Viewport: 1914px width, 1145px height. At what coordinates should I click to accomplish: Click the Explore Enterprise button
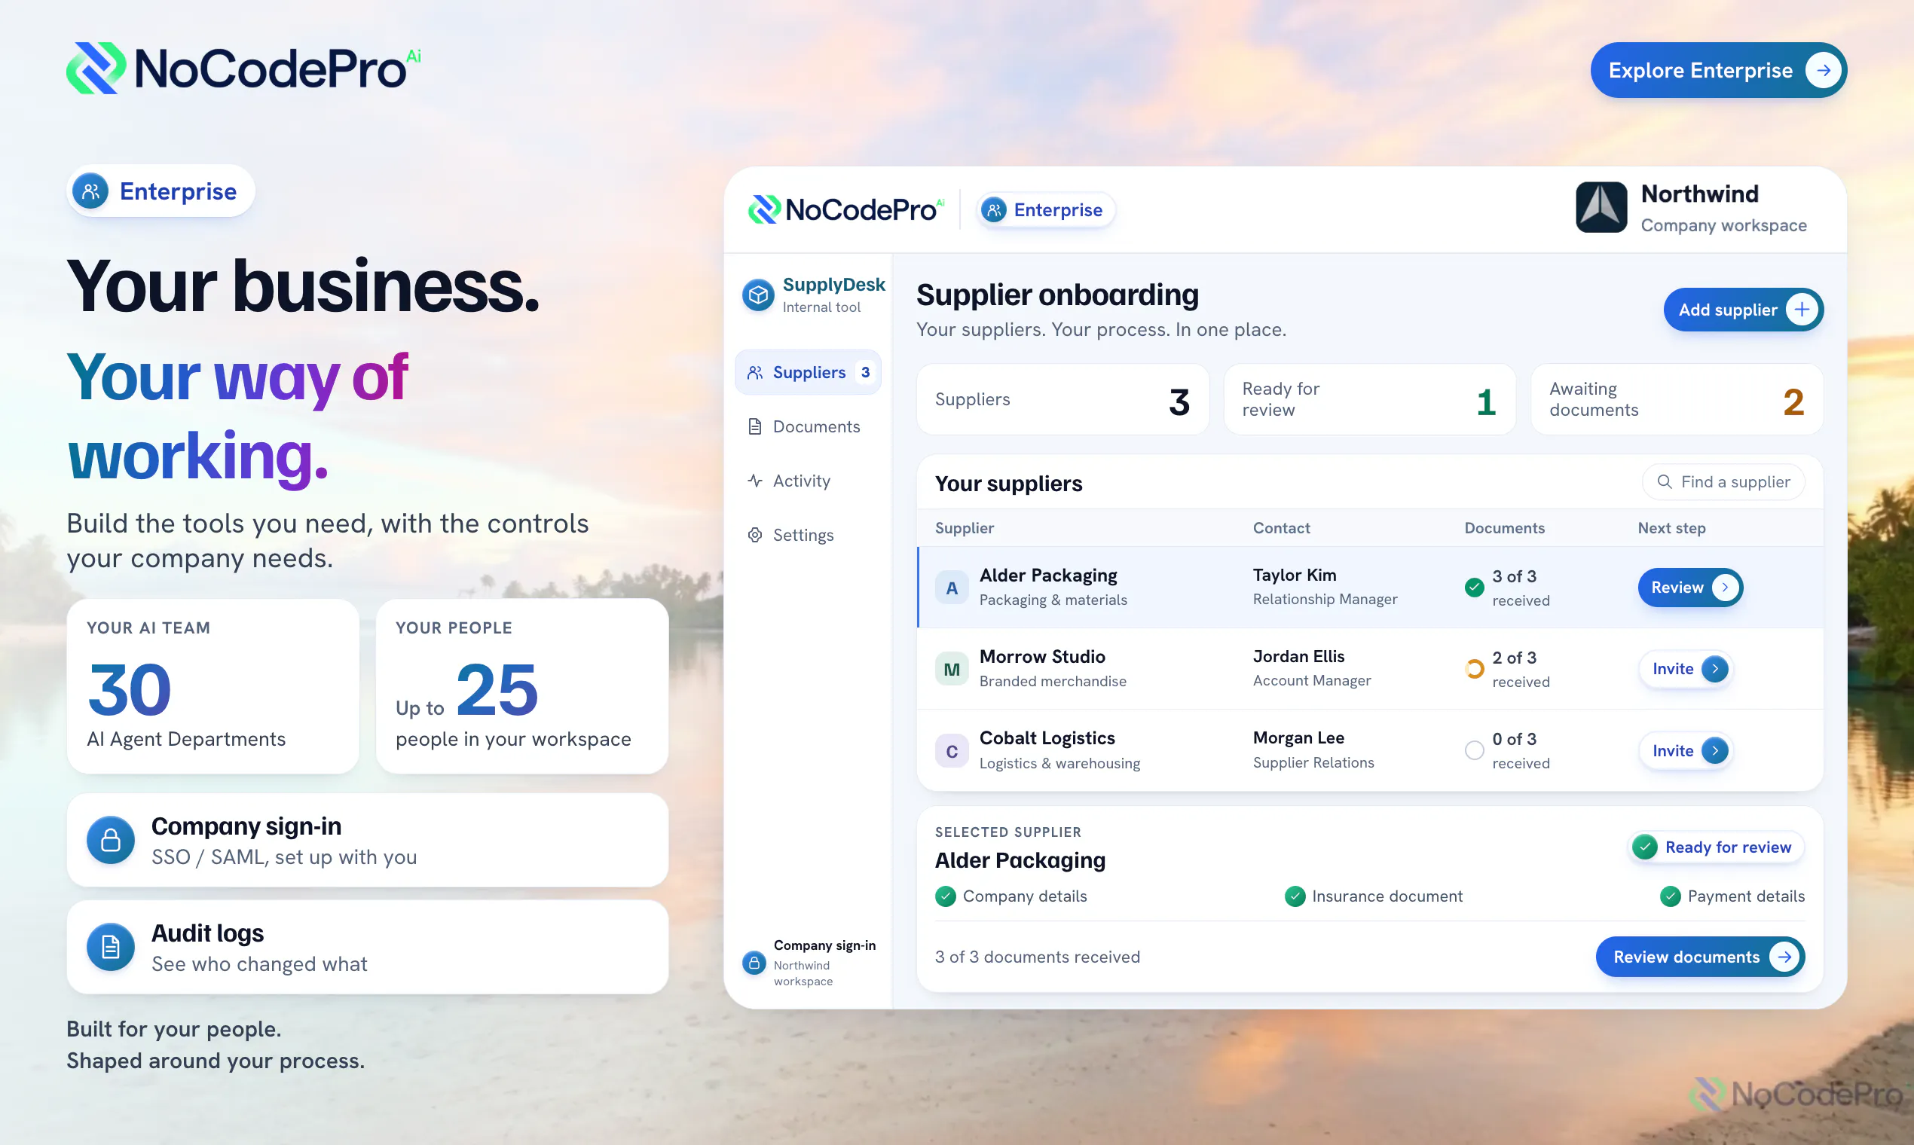1718,70
